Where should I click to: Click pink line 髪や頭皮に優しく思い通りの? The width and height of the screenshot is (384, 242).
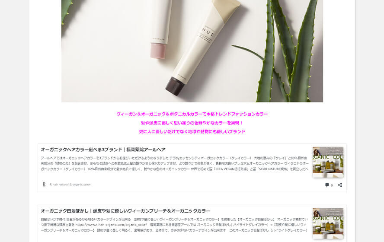(x=192, y=123)
